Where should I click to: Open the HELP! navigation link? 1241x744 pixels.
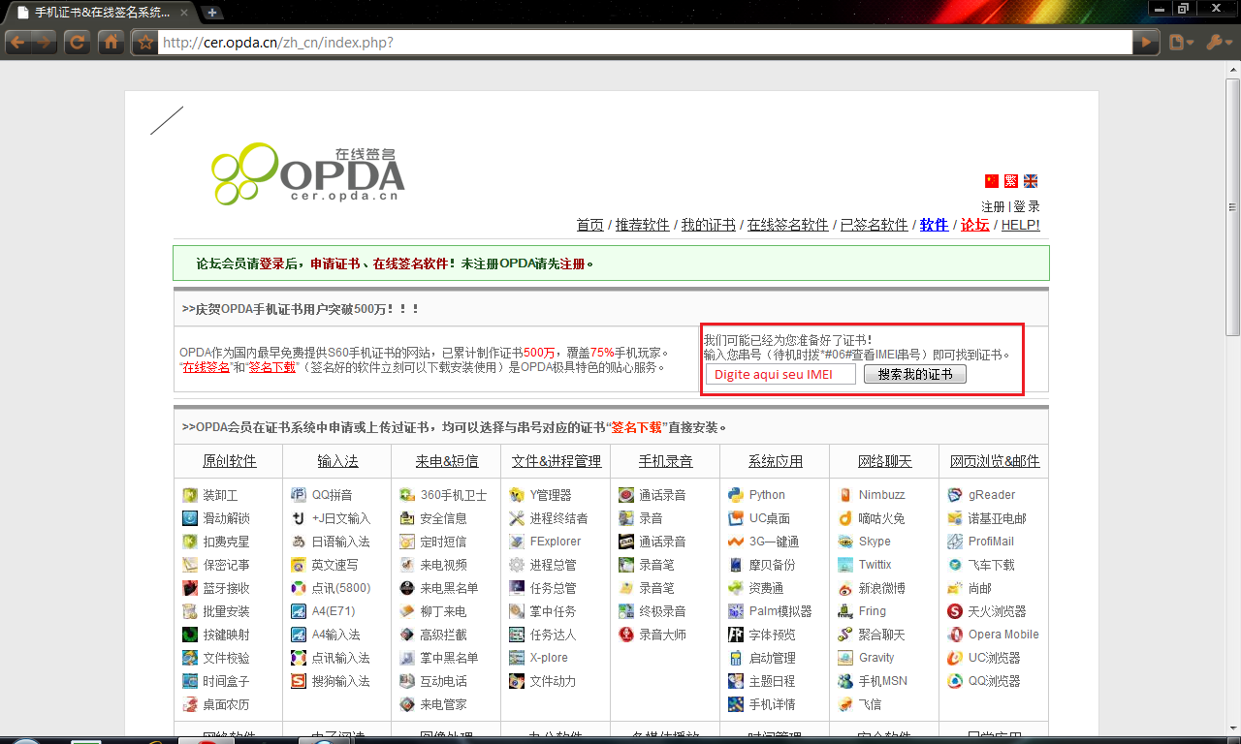coord(1020,225)
